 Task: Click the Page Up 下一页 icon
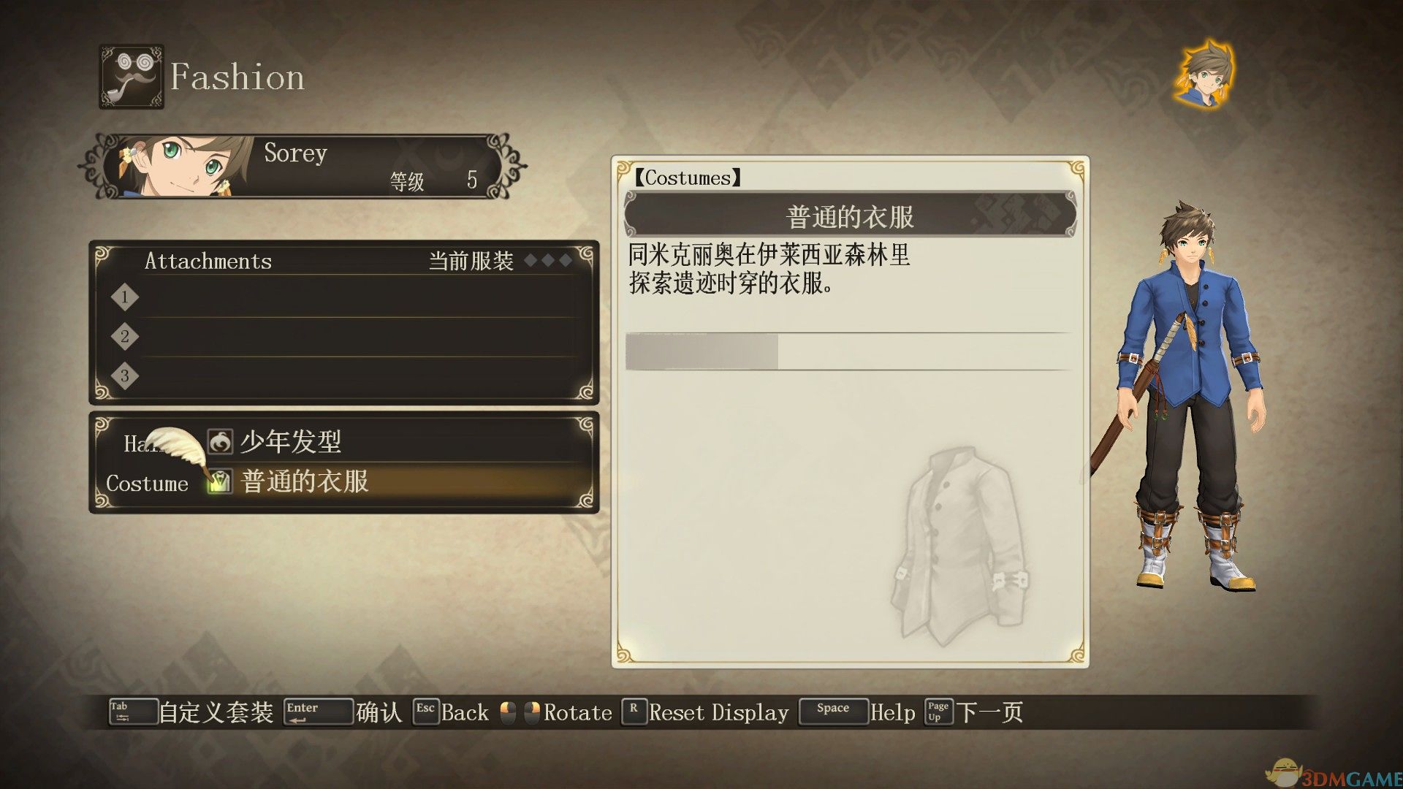tap(938, 712)
